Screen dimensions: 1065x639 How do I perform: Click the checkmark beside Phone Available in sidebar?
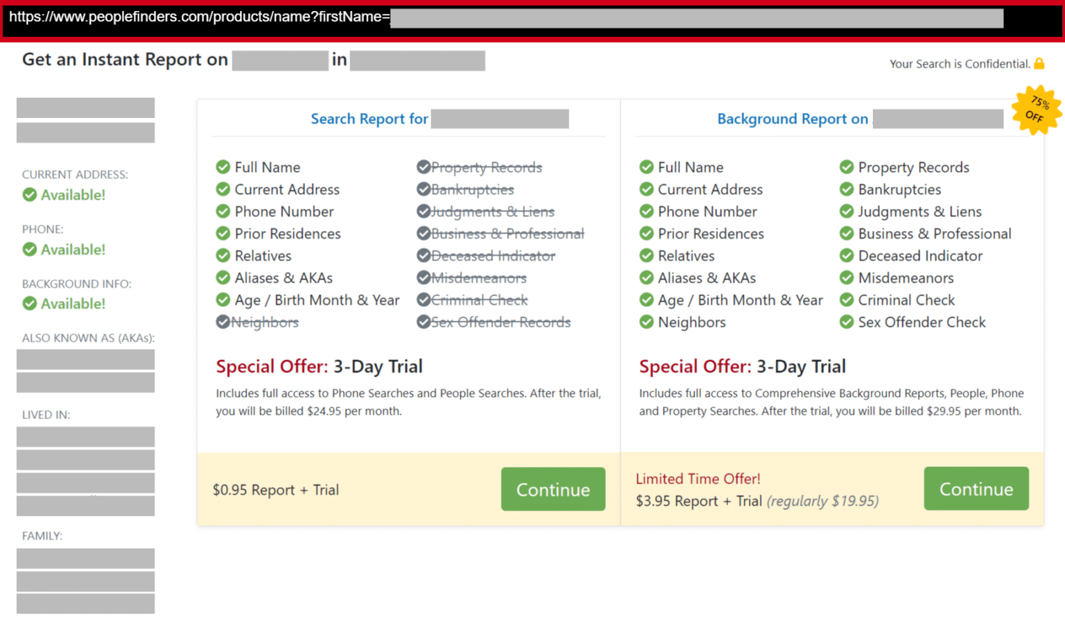[30, 249]
